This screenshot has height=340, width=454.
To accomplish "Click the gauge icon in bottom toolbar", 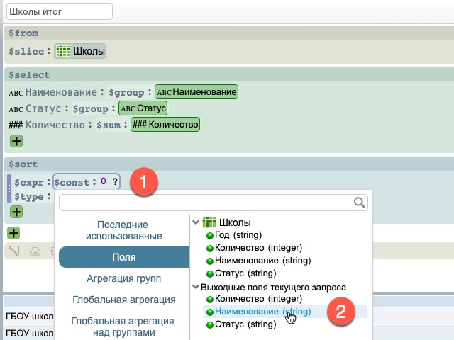I will click(x=35, y=251).
